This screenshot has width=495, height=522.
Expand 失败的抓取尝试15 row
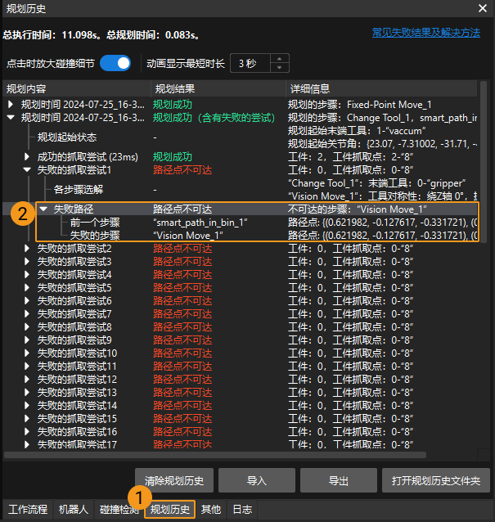pyautogui.click(x=27, y=418)
